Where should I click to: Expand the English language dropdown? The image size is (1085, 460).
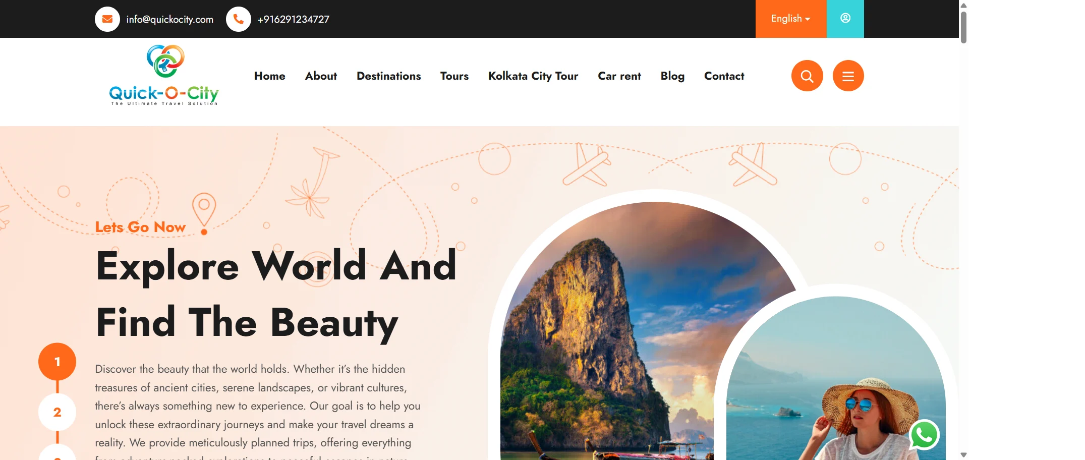790,19
